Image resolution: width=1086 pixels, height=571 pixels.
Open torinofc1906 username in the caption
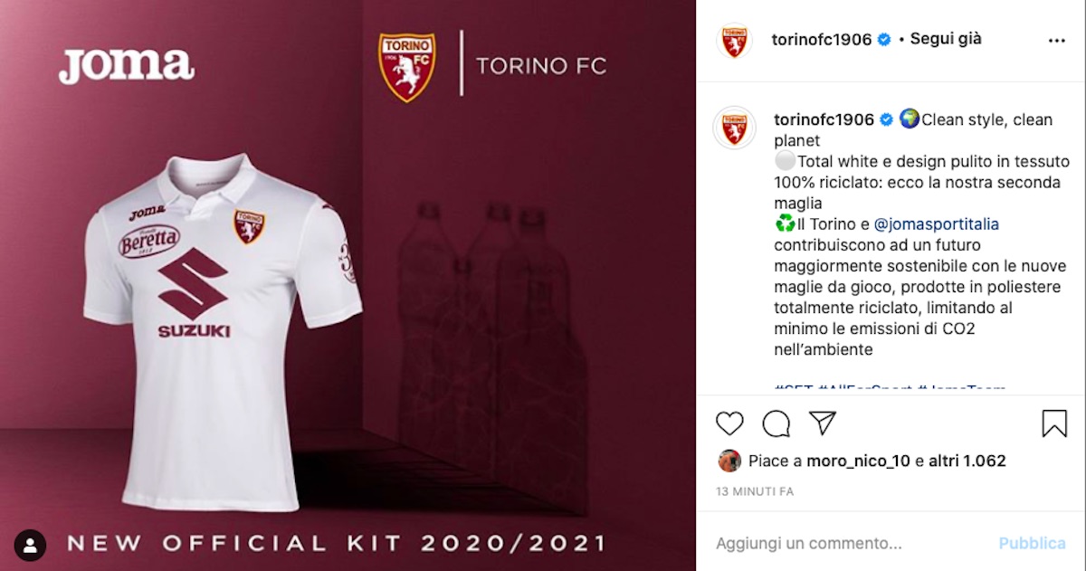[824, 119]
